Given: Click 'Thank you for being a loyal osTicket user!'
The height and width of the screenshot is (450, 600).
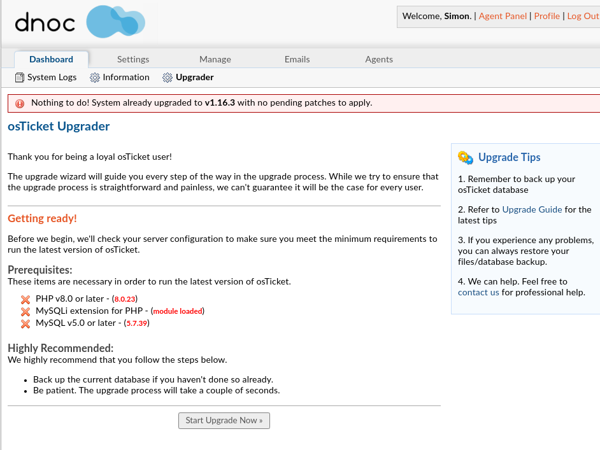Looking at the screenshot, I should click(90, 157).
